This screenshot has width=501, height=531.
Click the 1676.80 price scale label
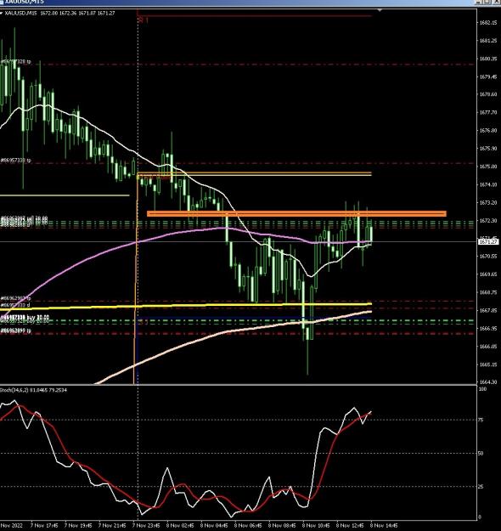487,130
